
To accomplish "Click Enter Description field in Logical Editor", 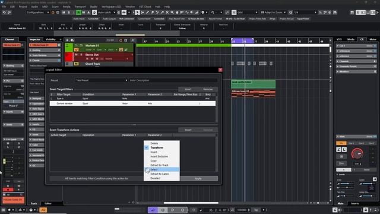I will [173, 80].
